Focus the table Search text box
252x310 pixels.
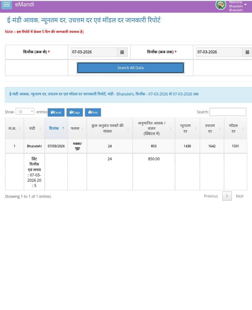(x=227, y=112)
